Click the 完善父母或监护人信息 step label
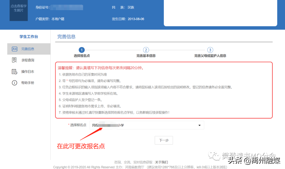The height and width of the screenshot is (169, 285). click(210, 56)
